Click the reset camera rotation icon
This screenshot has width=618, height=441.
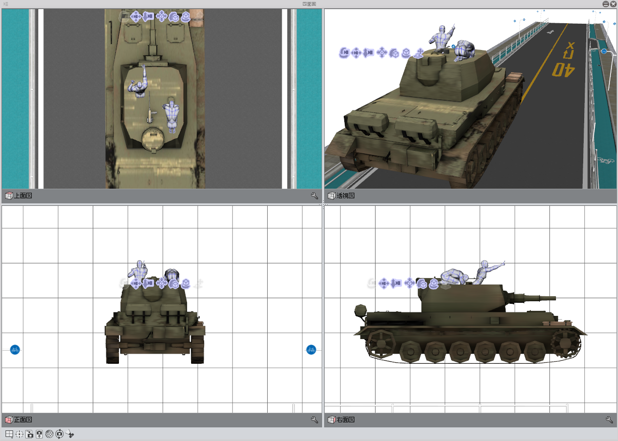(x=59, y=434)
